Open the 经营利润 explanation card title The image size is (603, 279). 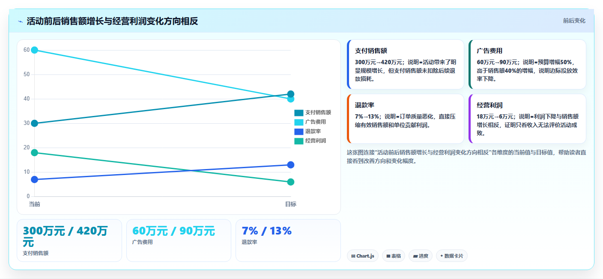(490, 105)
